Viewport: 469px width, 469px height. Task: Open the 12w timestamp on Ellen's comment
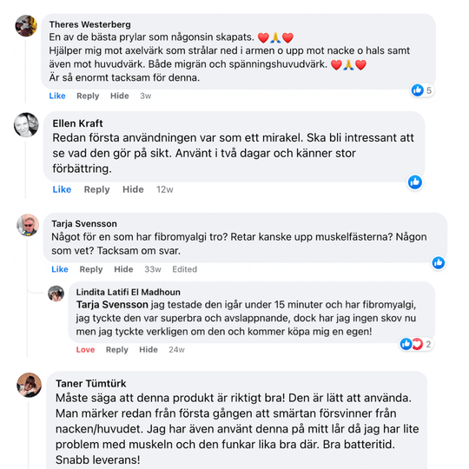(x=165, y=189)
